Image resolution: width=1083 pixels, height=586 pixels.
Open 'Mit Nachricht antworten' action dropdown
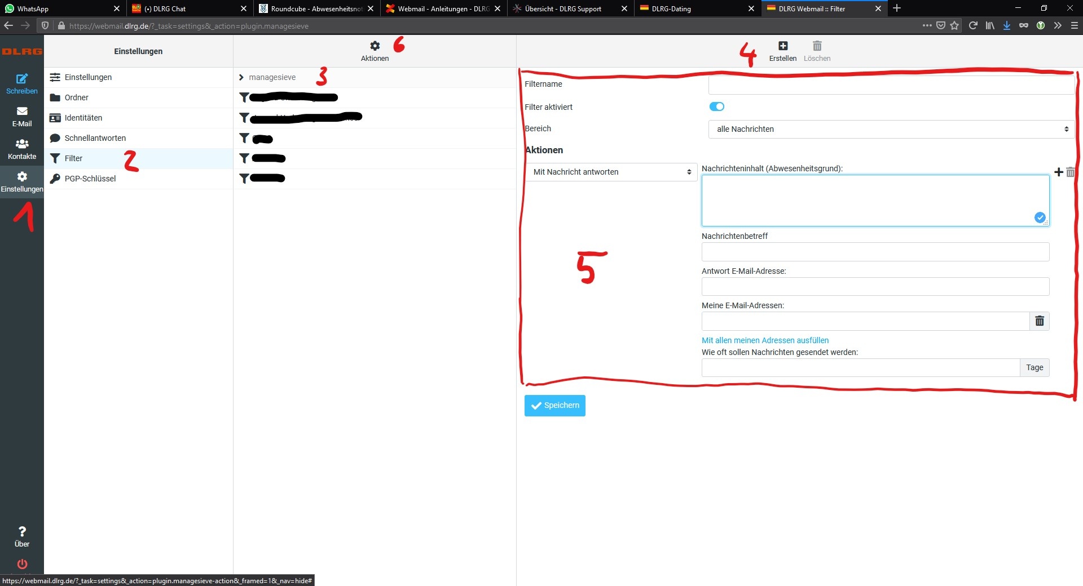611,172
